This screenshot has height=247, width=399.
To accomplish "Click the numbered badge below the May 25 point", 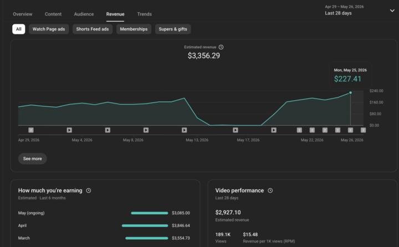I will (350, 130).
